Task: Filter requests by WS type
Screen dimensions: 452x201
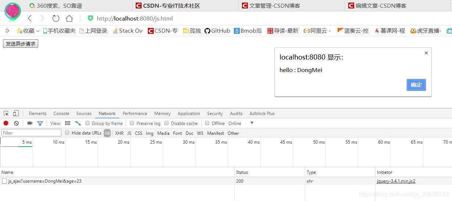Action: point(200,133)
